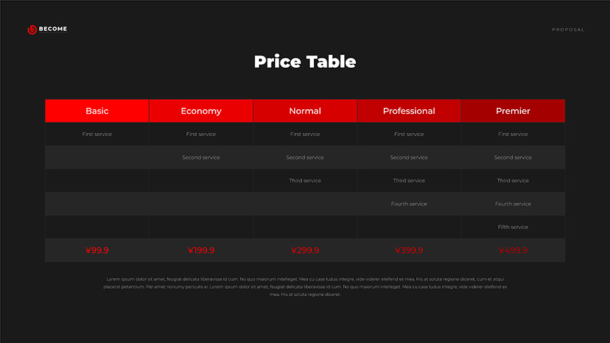Screen dimensions: 610x343
Task: Select the Price Table title text
Action: (305, 62)
